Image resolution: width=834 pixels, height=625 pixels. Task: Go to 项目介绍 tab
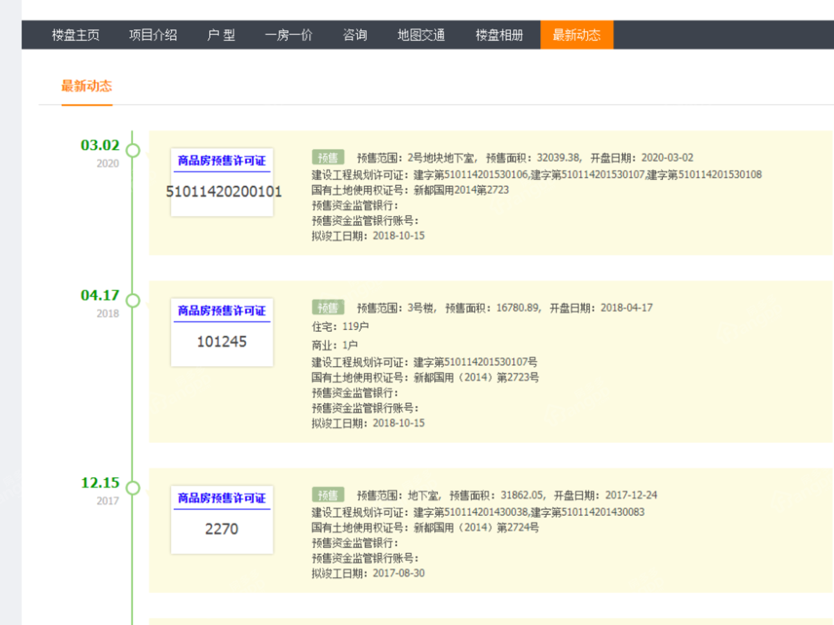point(153,35)
